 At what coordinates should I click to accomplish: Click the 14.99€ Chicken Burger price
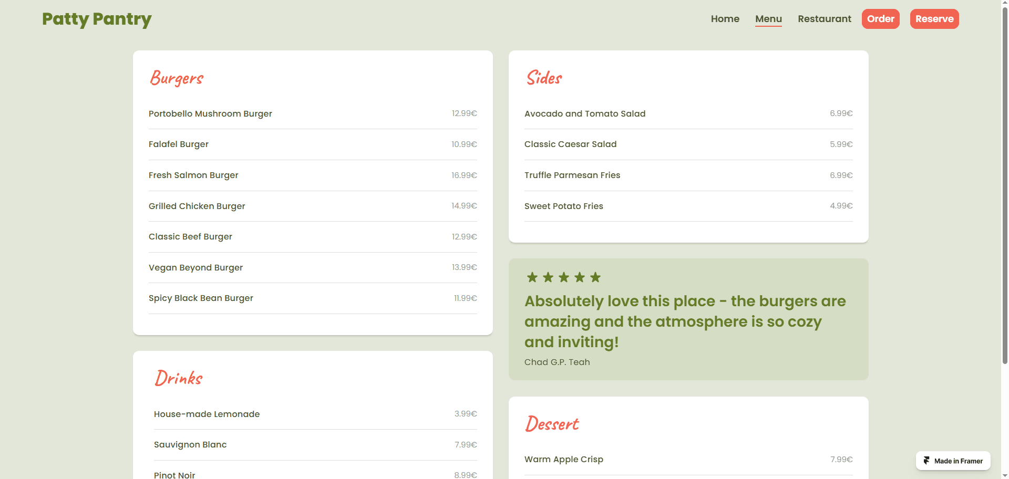(464, 205)
